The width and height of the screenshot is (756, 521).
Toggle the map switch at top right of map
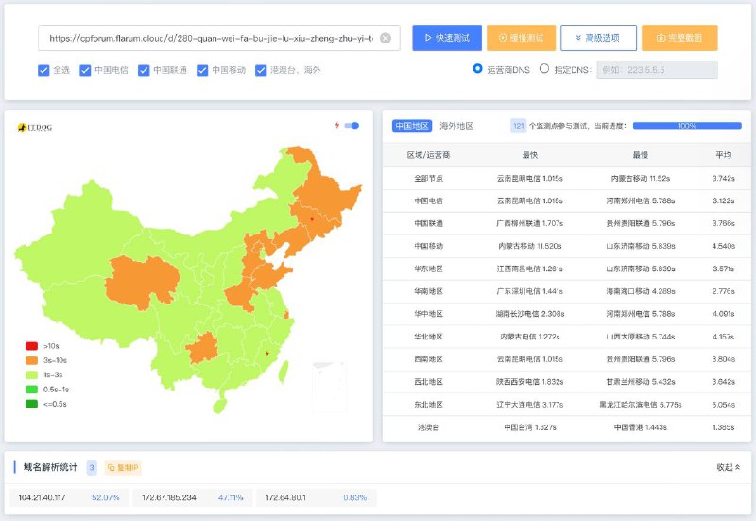pyautogui.click(x=352, y=126)
